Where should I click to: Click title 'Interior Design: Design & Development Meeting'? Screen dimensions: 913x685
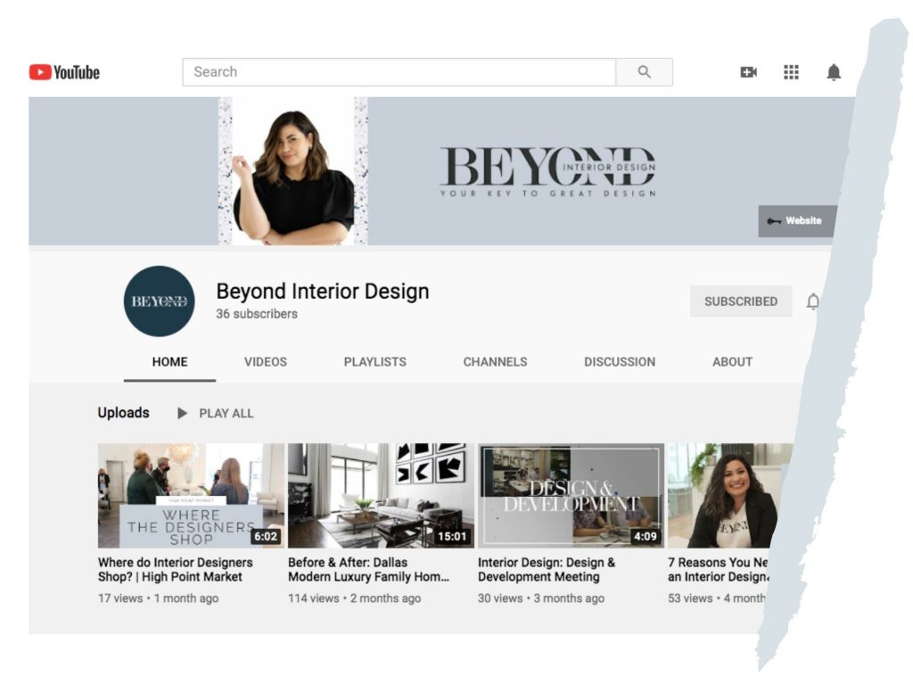547,570
